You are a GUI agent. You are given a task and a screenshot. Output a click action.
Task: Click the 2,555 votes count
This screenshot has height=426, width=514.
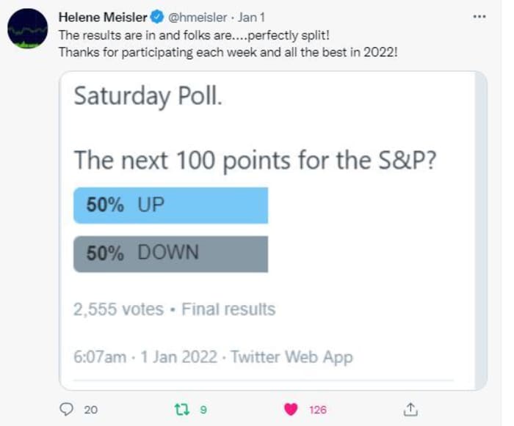pos(118,309)
